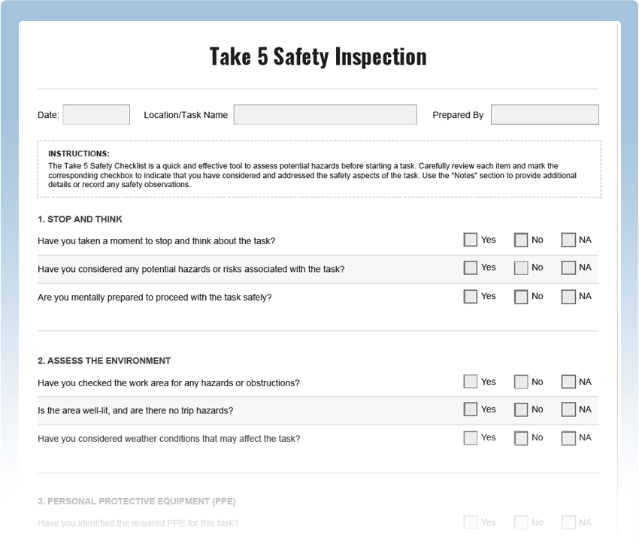This screenshot has width=639, height=547.
Task: Check Yes for considering weather conditions
Action: (470, 437)
